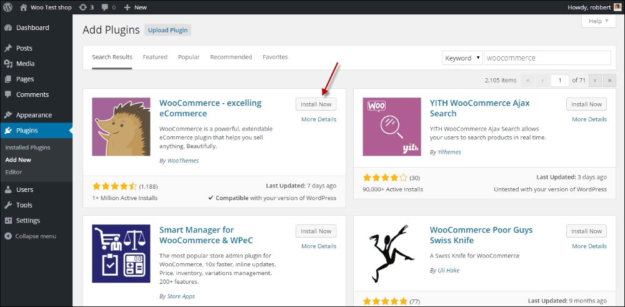Open the New content menu
This screenshot has height=307, width=625.
[x=135, y=8]
